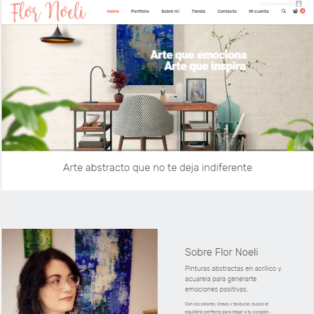Open the Contacto page

tap(227, 12)
